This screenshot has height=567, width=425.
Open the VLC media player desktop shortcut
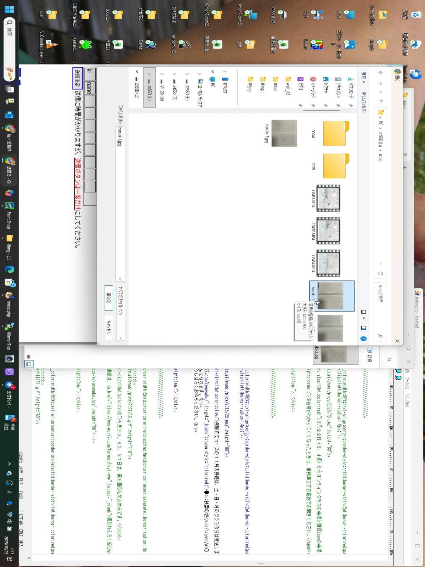52,45
